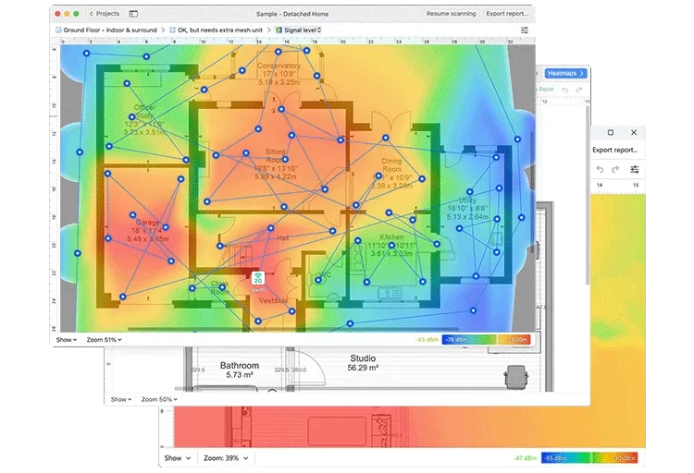Click the armchair furniture icon in Studio
Screen dimensions: 694x473
516,377
